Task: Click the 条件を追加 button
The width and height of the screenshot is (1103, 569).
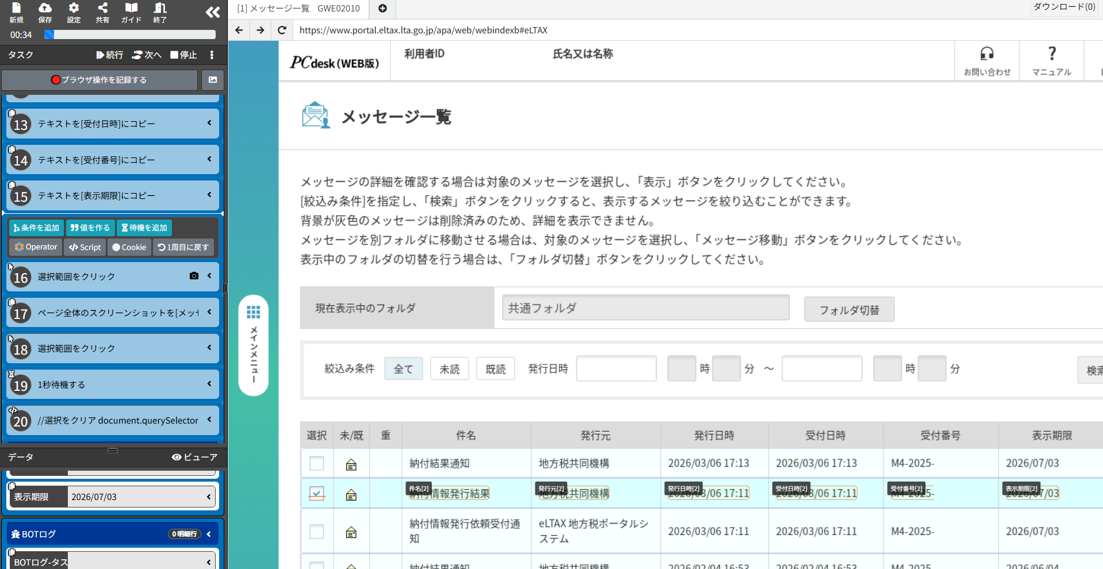Action: coord(36,228)
